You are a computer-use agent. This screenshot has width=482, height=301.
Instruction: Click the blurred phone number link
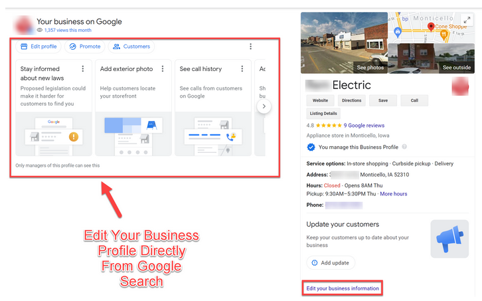(344, 205)
